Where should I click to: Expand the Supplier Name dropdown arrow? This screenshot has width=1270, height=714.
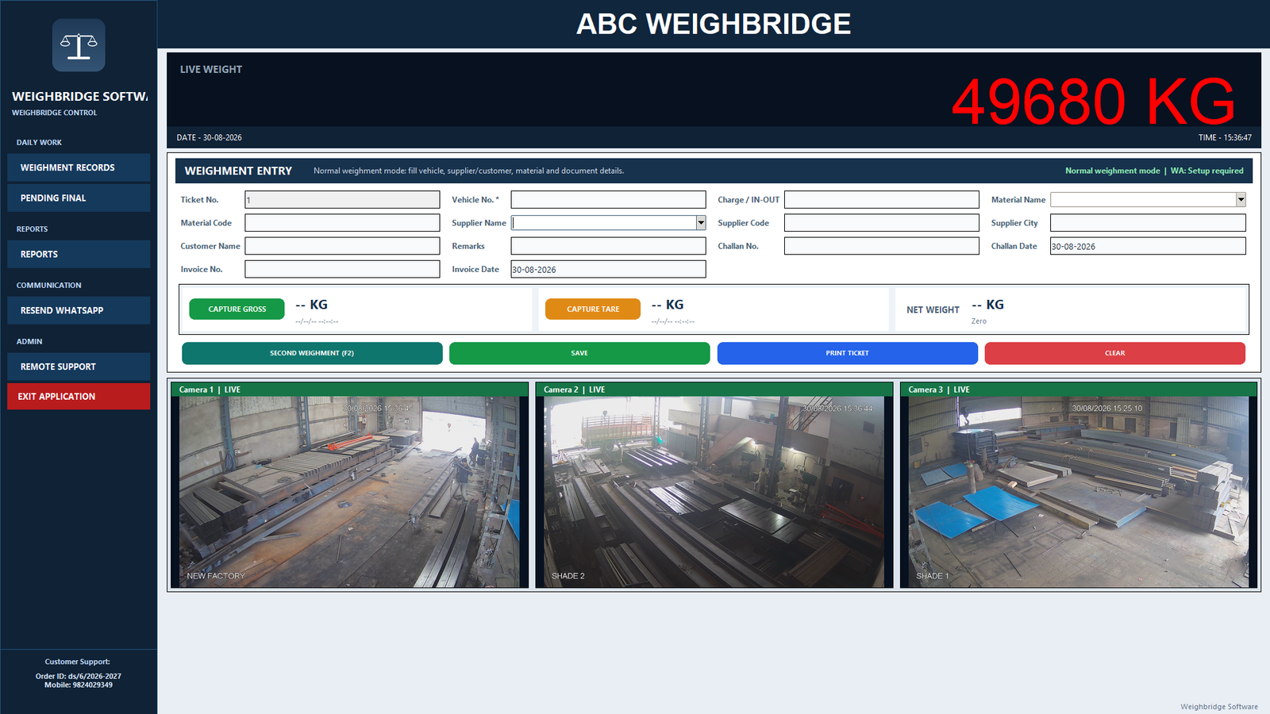[701, 223]
